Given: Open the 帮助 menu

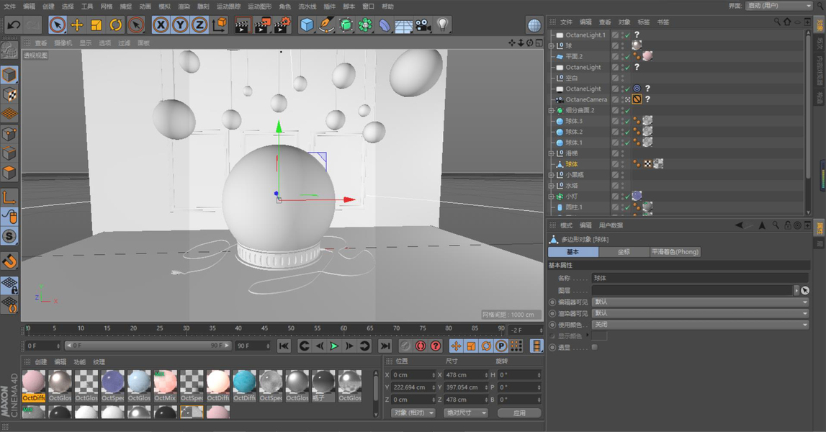Looking at the screenshot, I should click(x=387, y=6).
